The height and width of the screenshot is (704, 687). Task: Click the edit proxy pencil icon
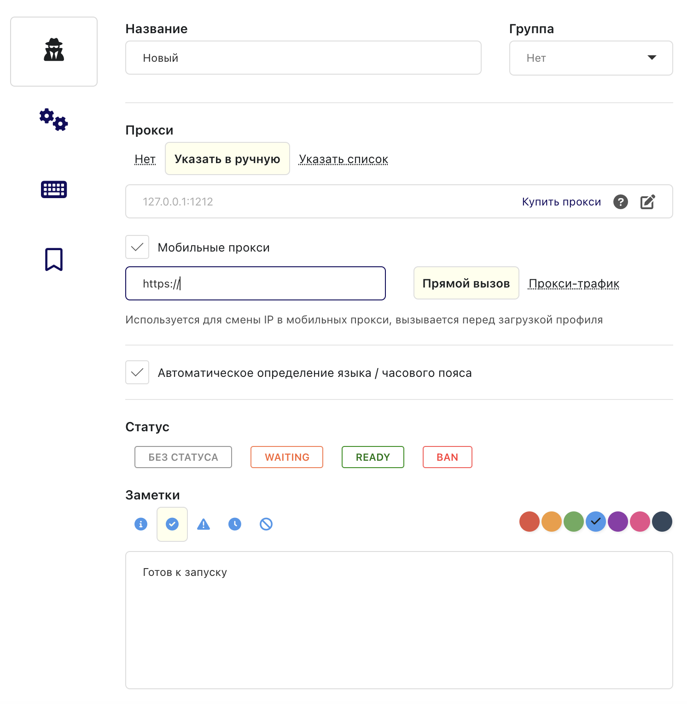pos(647,202)
